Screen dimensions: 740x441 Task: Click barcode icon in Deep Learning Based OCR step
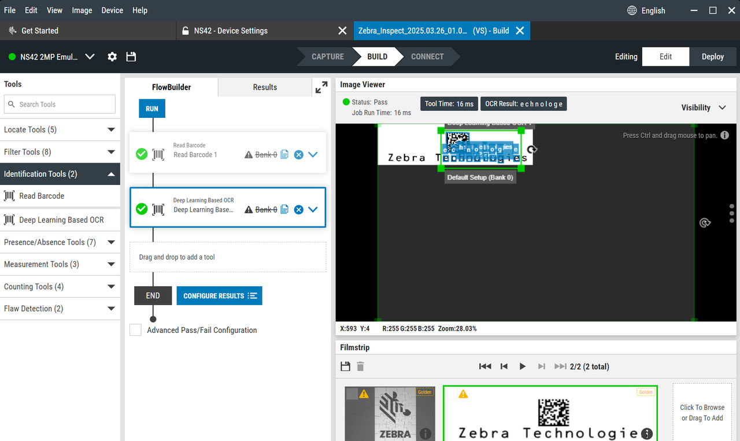pyautogui.click(x=158, y=209)
